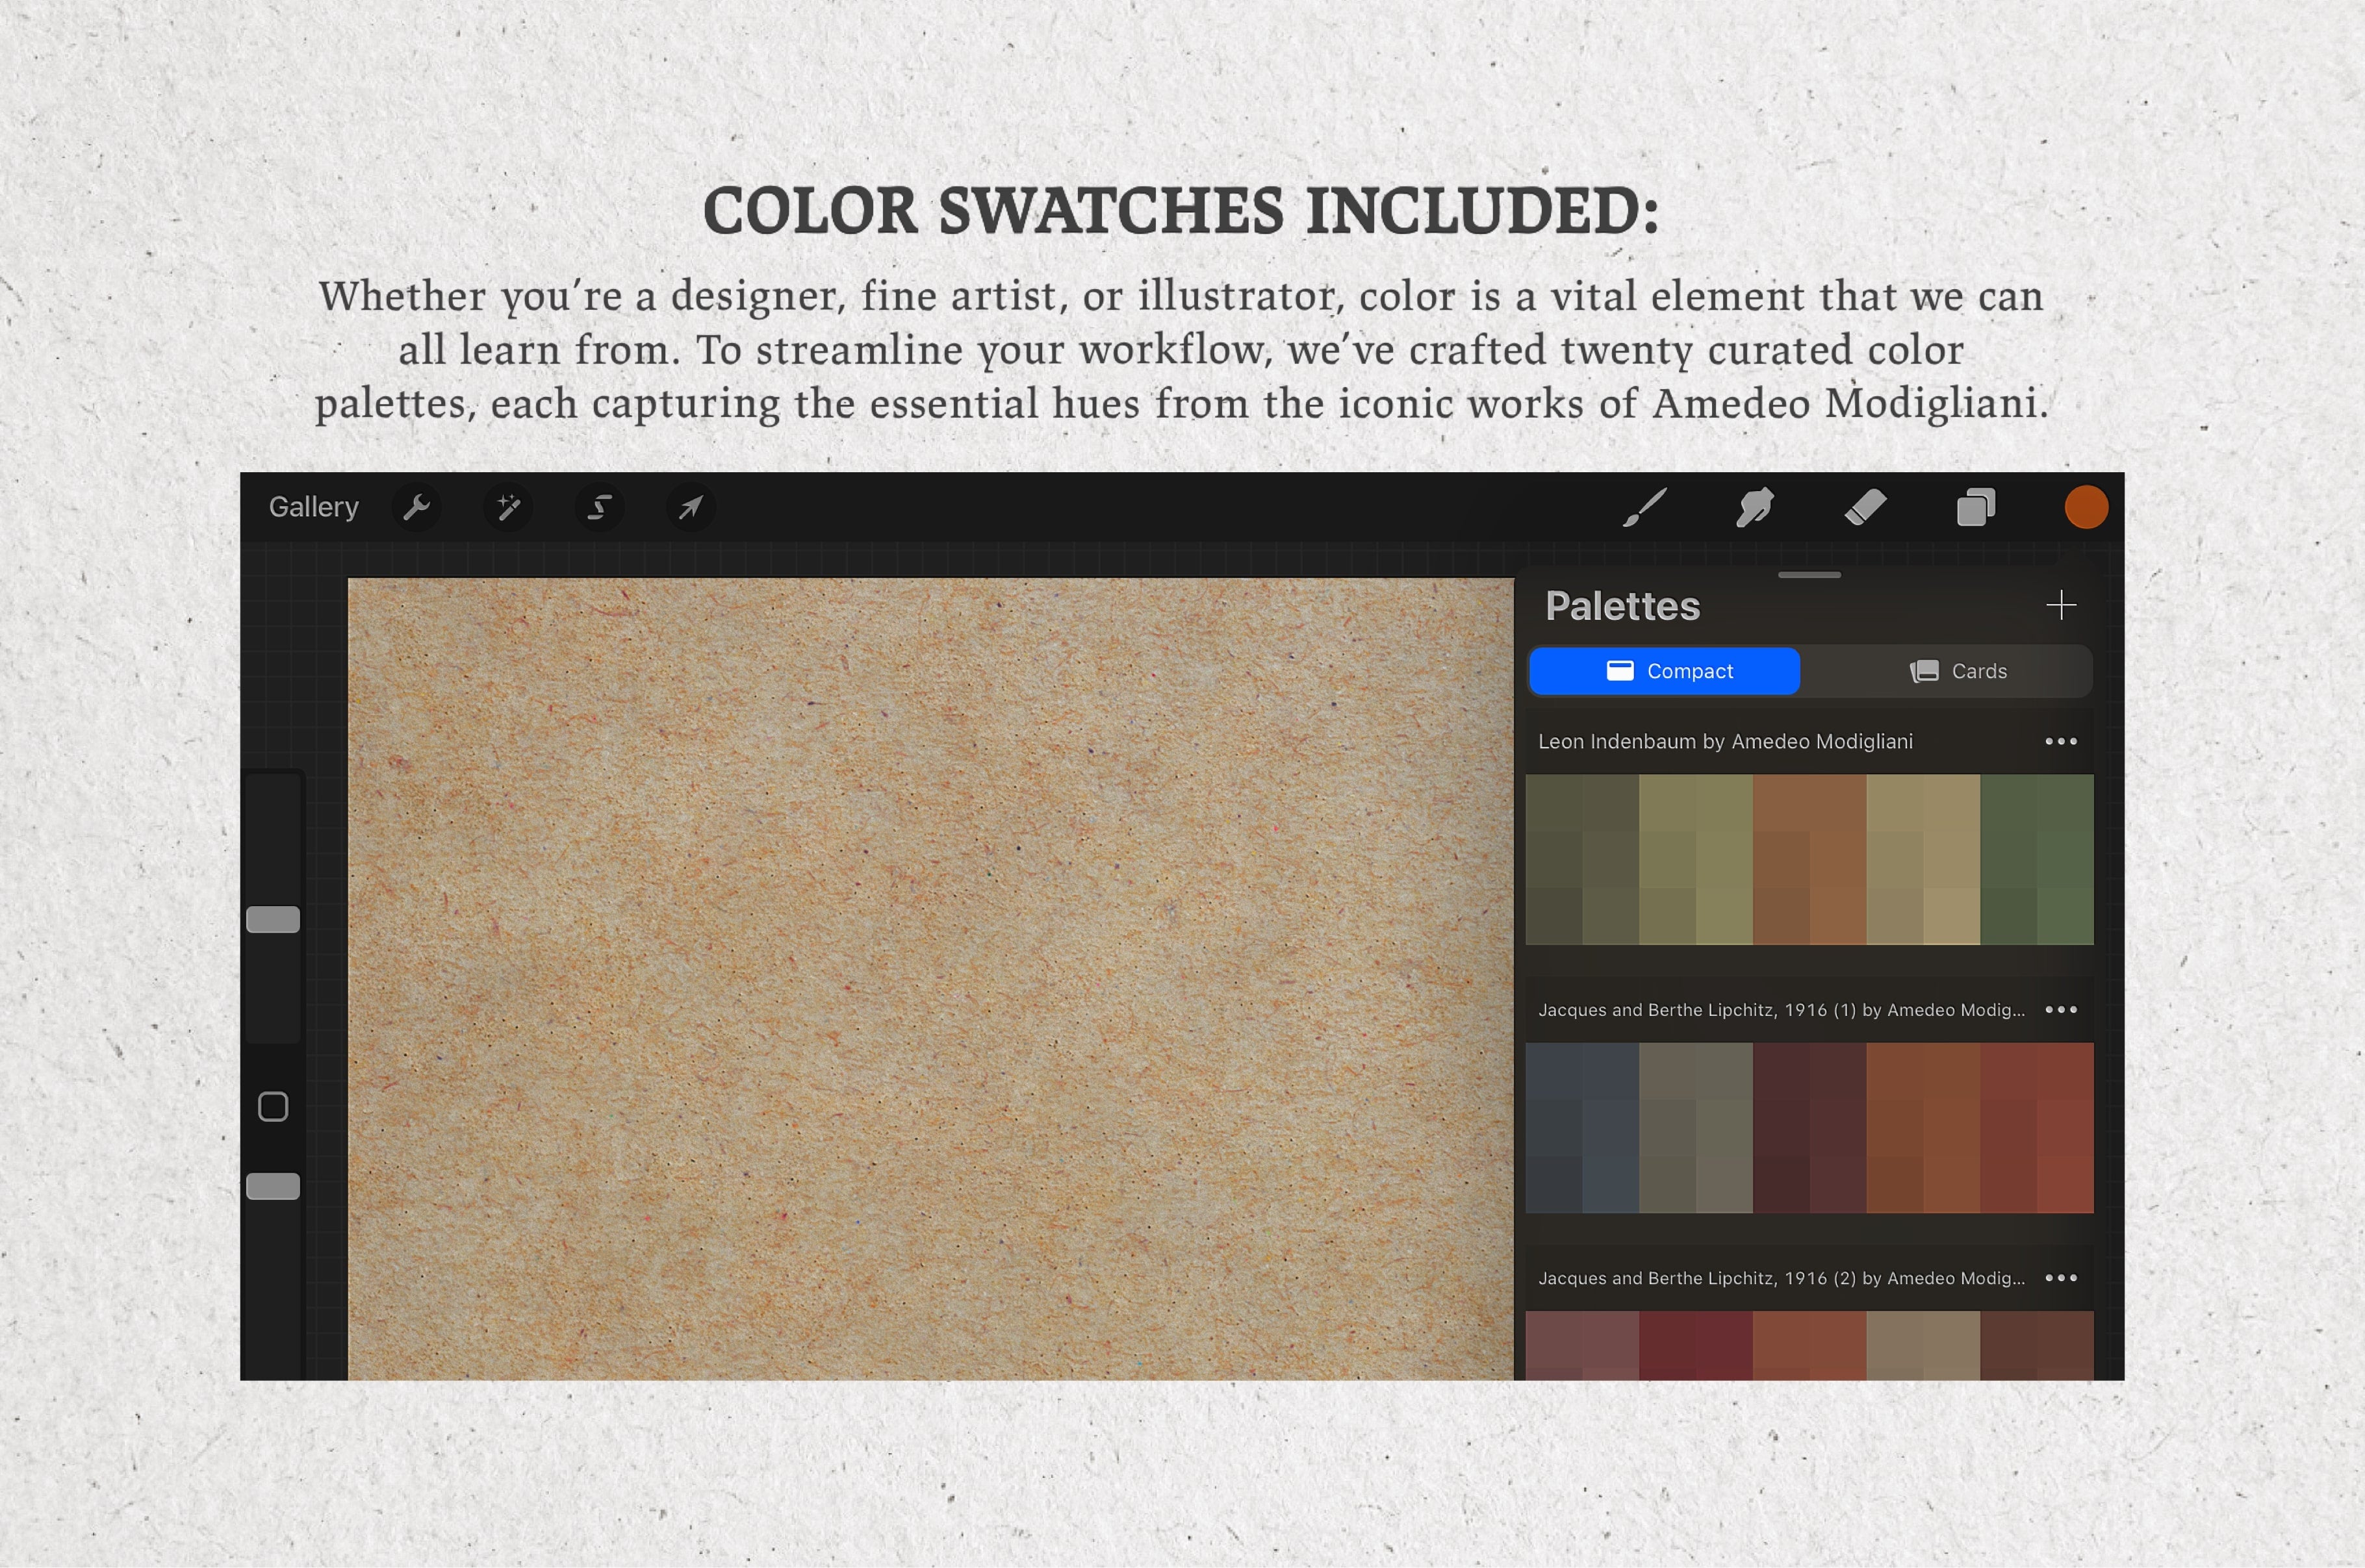
Task: Select the Paint brush tool
Action: (1645, 507)
